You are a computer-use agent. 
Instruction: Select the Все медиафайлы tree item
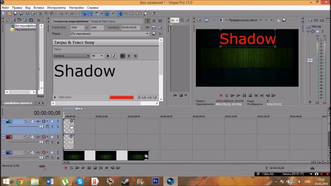tap(25, 26)
